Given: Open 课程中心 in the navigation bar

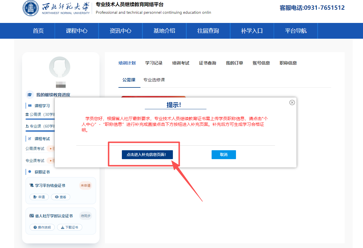Looking at the screenshot, I should coord(77,31).
